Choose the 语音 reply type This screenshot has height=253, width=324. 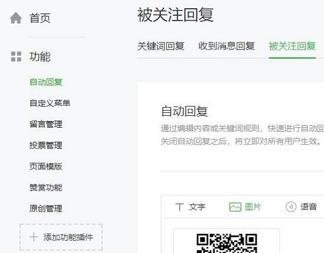(x=309, y=207)
